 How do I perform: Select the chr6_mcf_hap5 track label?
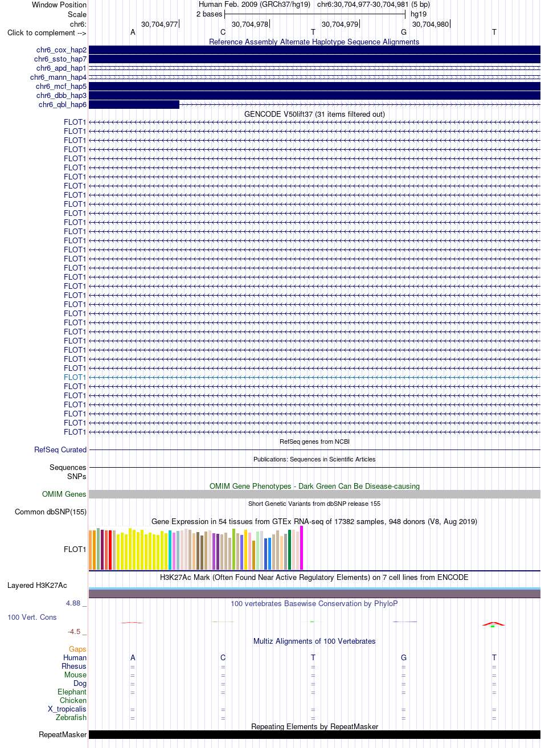coord(62,87)
